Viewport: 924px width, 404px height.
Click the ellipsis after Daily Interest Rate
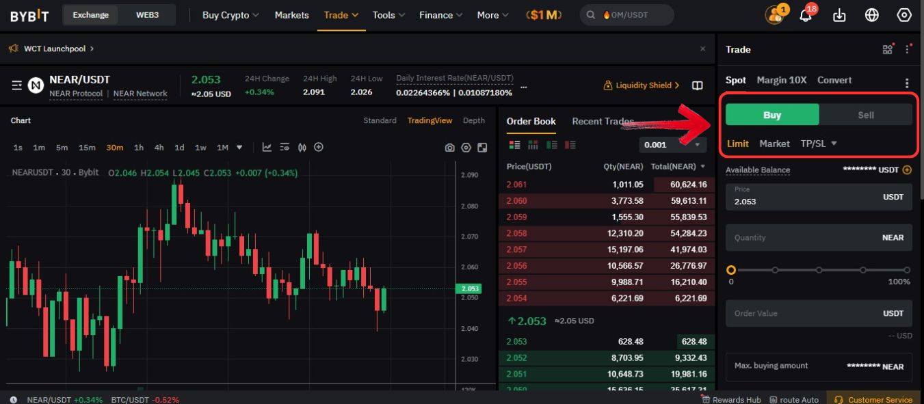tap(524, 87)
